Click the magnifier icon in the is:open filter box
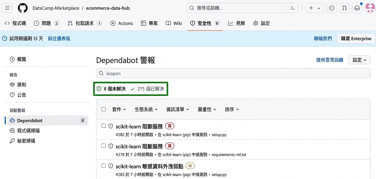The height and width of the screenshot is (179, 376). click(x=101, y=73)
